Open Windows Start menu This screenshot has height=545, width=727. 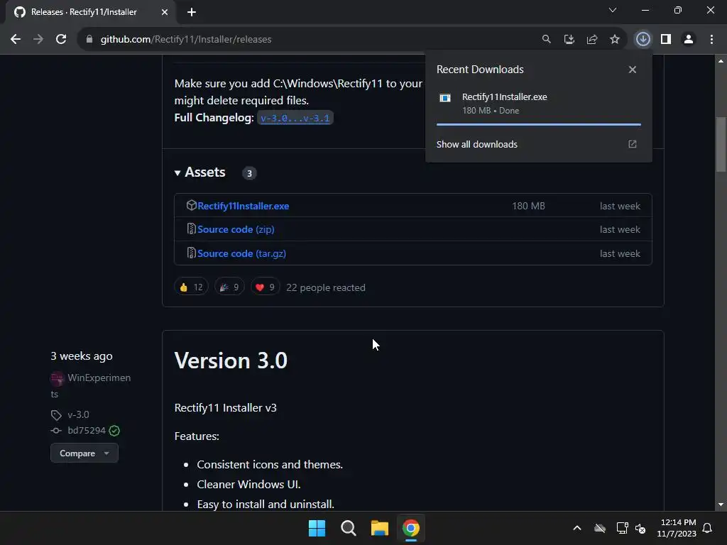pos(317,528)
